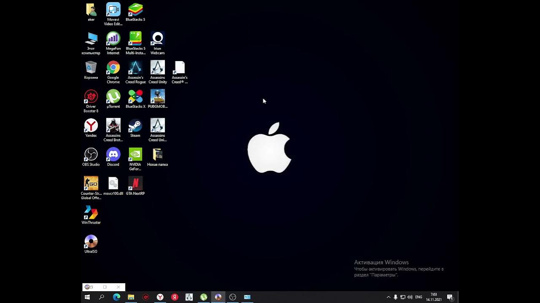
Task: Open File Explorer on taskbar
Action: tap(131, 297)
